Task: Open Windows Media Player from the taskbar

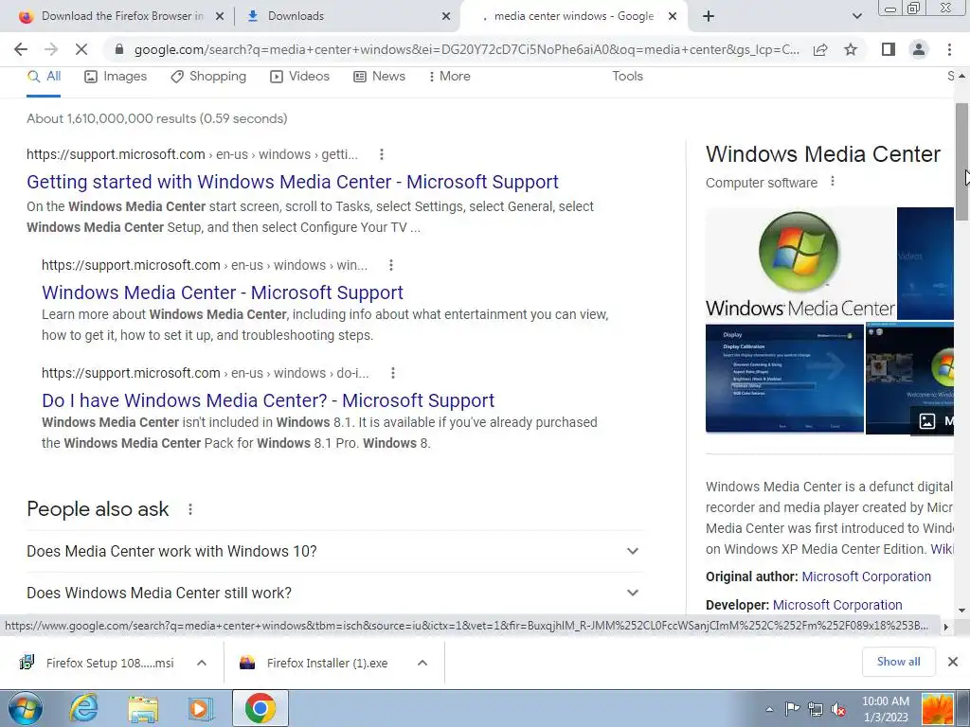Action: [x=201, y=708]
